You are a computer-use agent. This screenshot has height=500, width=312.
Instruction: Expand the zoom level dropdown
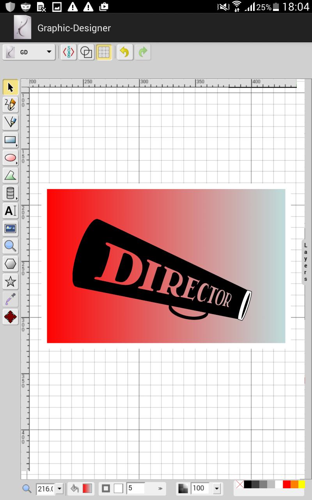(59, 489)
